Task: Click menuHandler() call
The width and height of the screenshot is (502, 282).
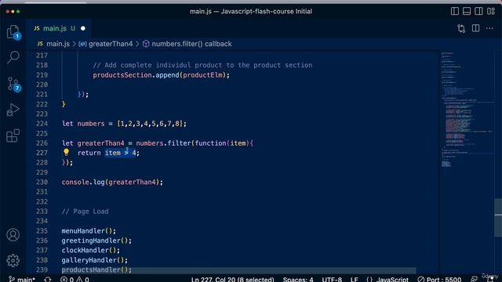Action: (89, 231)
